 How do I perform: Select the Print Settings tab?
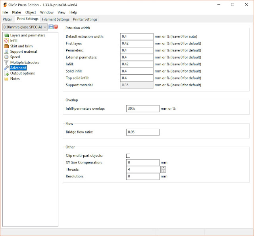pyautogui.click(x=28, y=19)
